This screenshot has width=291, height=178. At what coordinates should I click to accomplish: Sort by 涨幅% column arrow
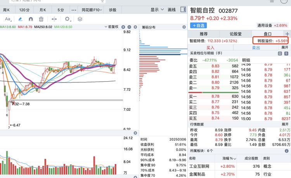click(x=235, y=159)
